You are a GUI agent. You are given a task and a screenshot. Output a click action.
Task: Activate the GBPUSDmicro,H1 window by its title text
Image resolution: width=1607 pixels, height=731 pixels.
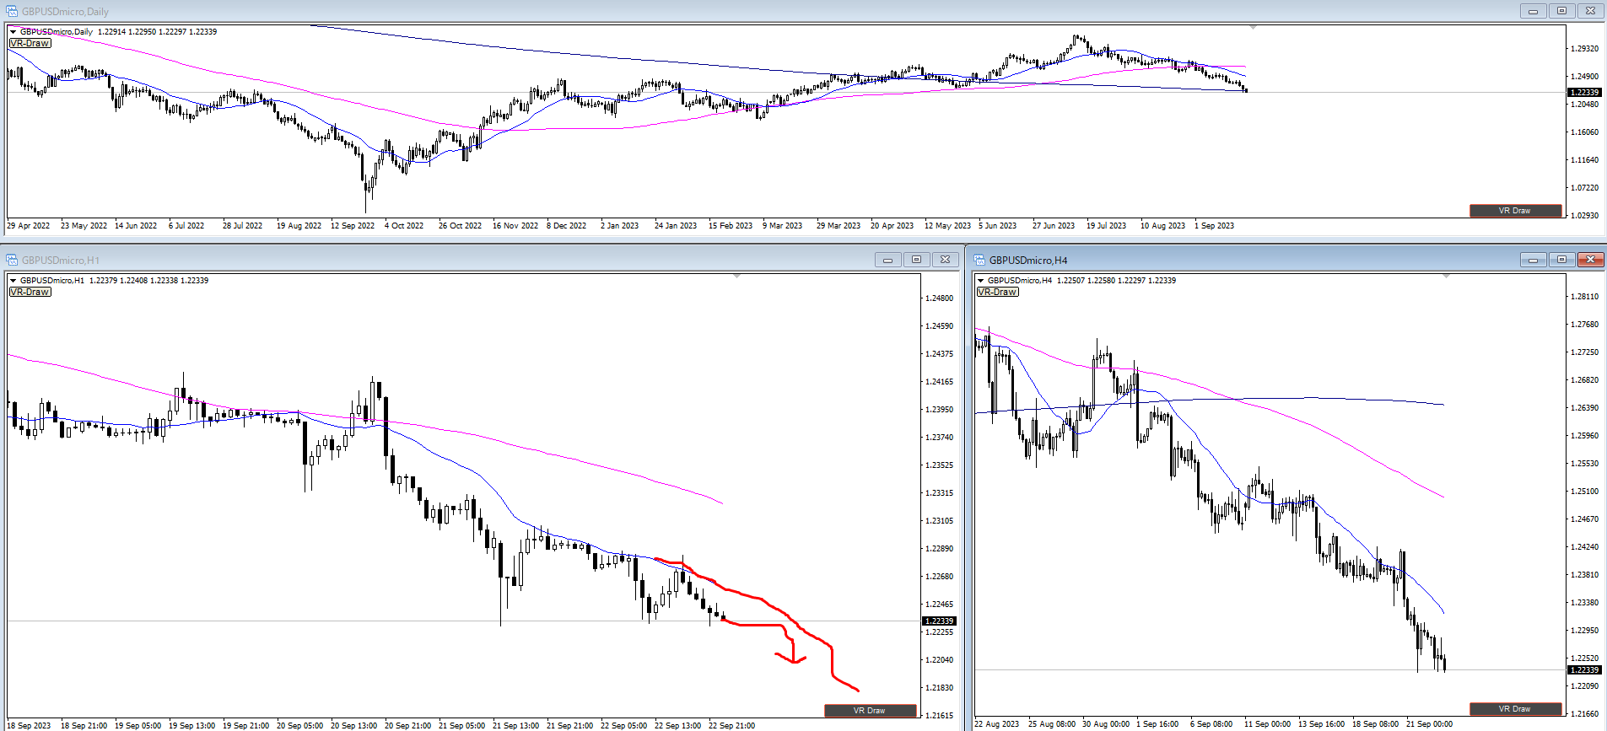tap(61, 260)
